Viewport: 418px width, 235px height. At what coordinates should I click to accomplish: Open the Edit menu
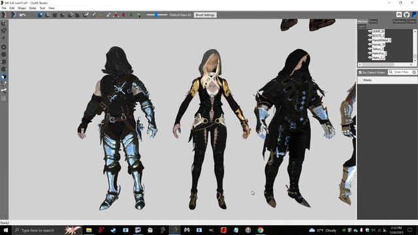12,8
